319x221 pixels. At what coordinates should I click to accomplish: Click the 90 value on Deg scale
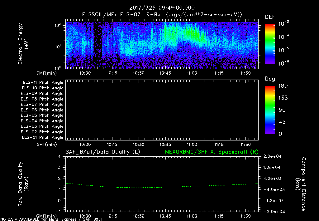pos(282,110)
